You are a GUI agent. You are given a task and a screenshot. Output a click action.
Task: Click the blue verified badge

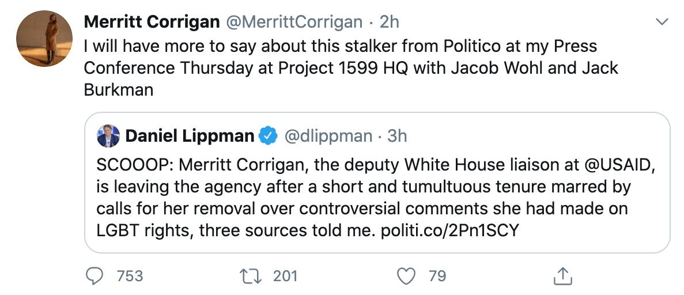coord(268,136)
